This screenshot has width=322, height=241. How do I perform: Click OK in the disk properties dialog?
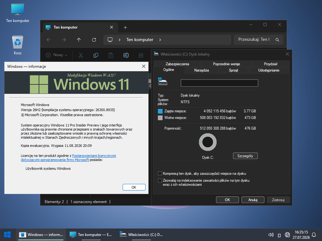227,200
